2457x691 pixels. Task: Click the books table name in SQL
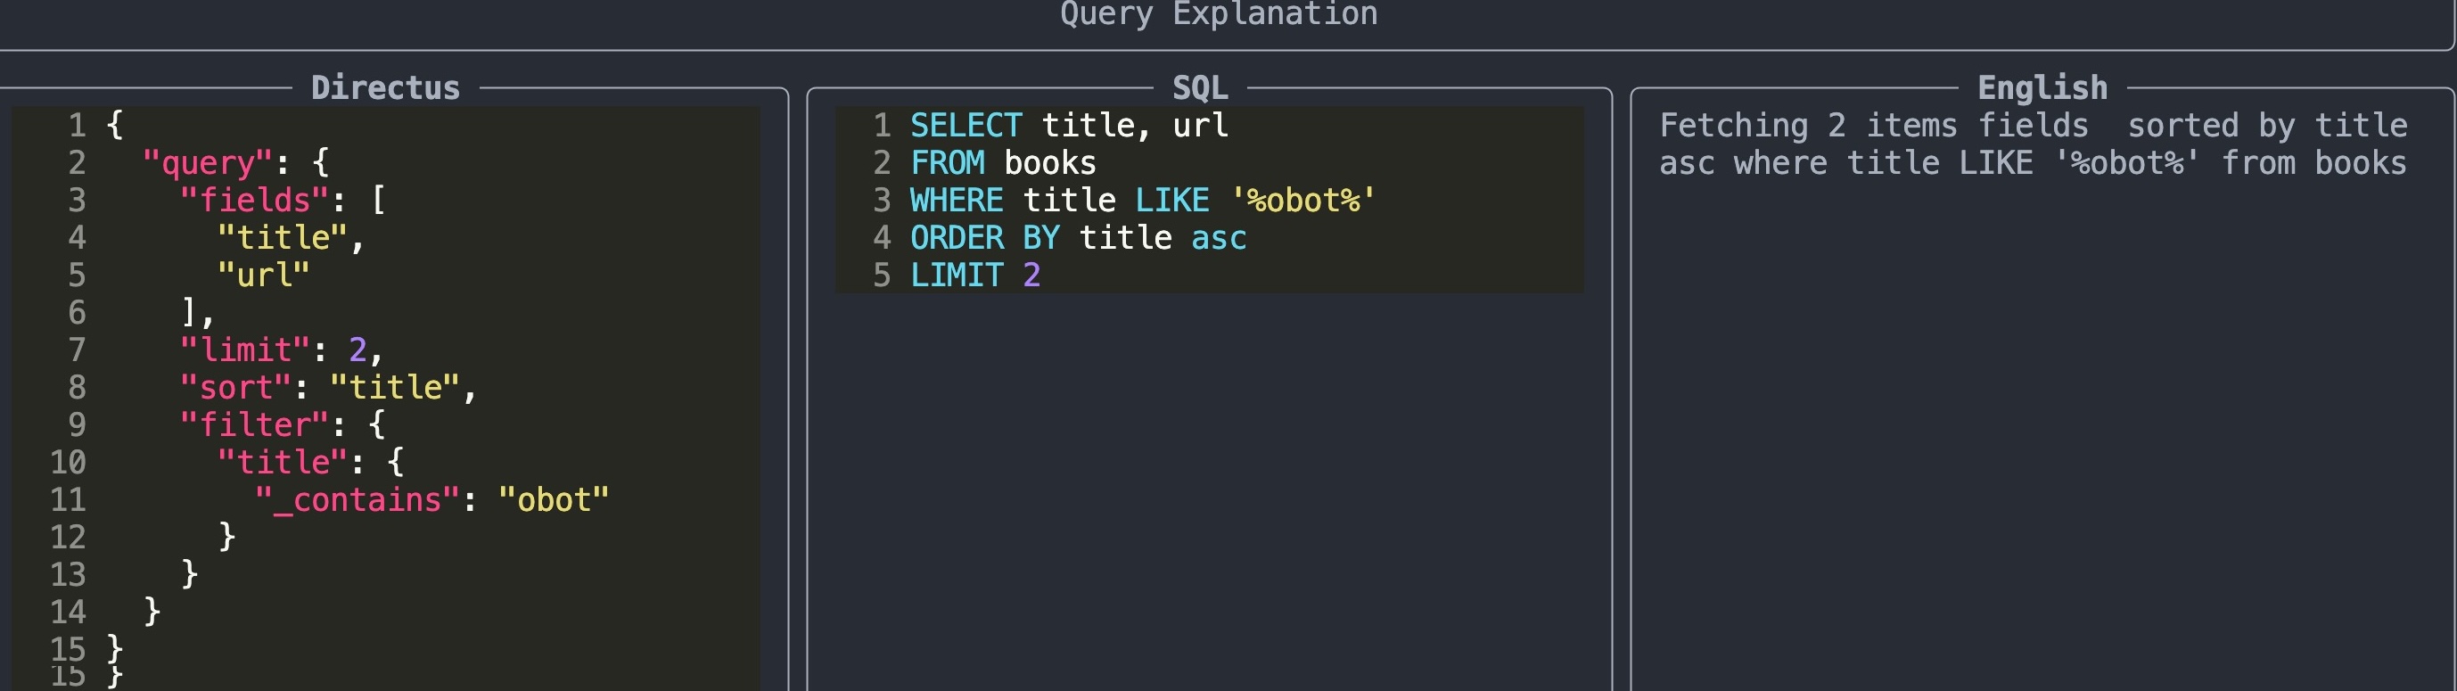click(1050, 163)
